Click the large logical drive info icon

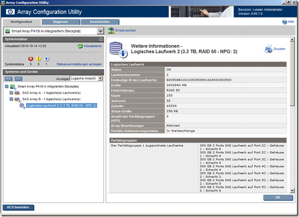coord(119,50)
